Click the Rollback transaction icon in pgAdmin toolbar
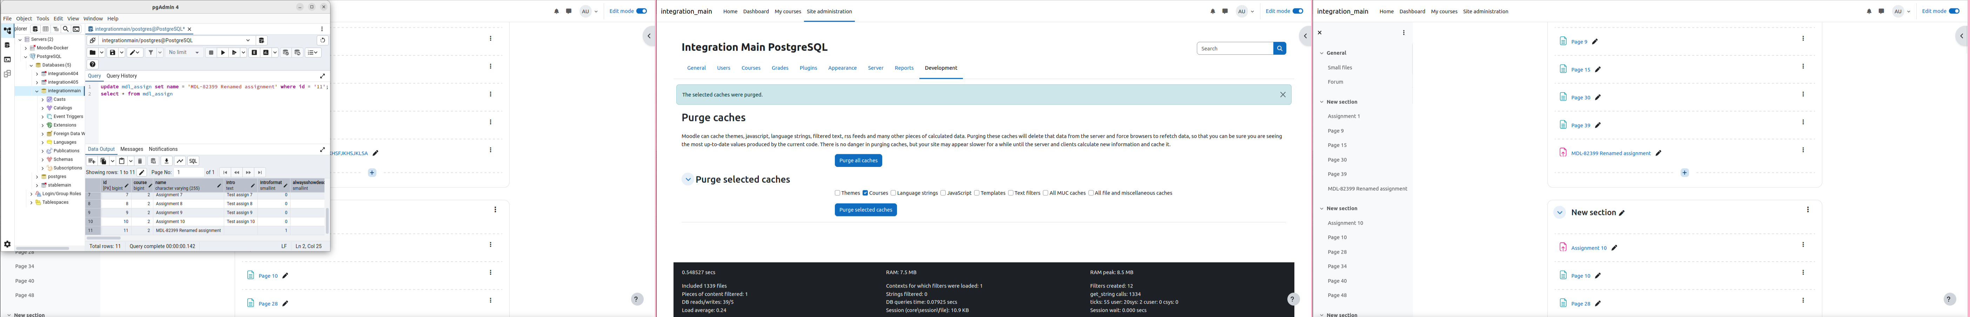Viewport: 1970px width, 317px height. coord(297,53)
